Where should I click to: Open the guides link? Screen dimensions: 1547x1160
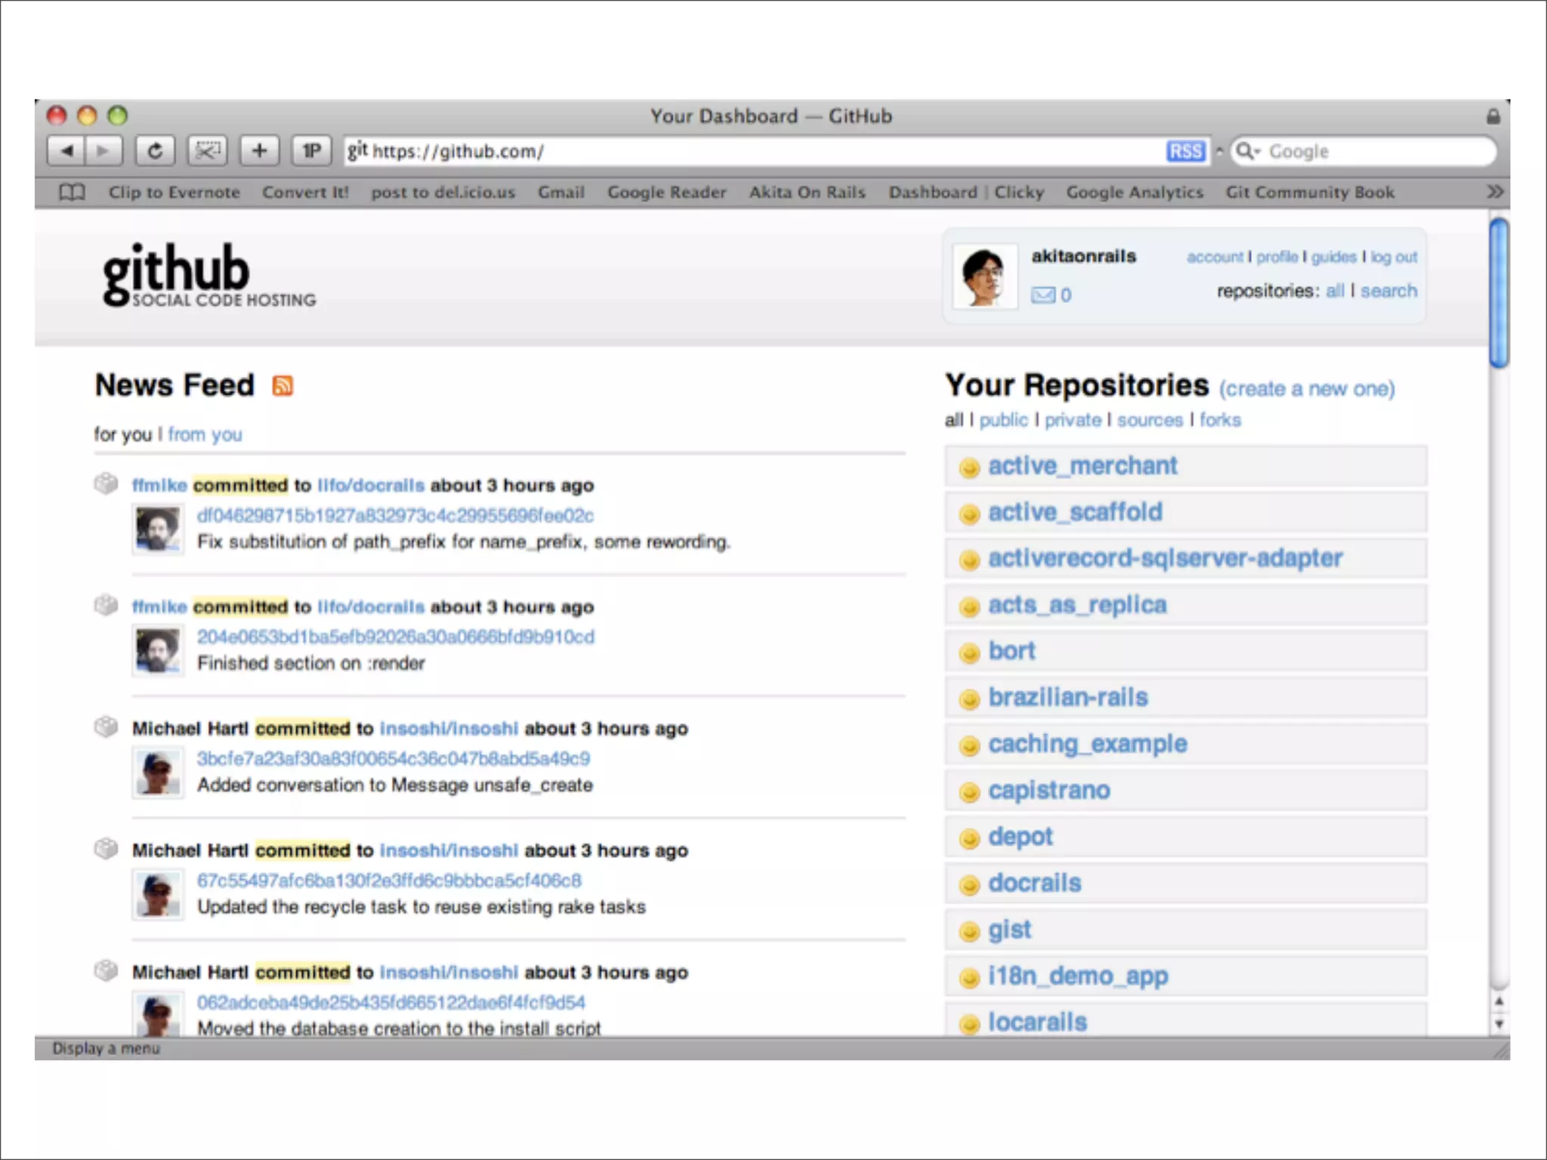tap(1334, 257)
